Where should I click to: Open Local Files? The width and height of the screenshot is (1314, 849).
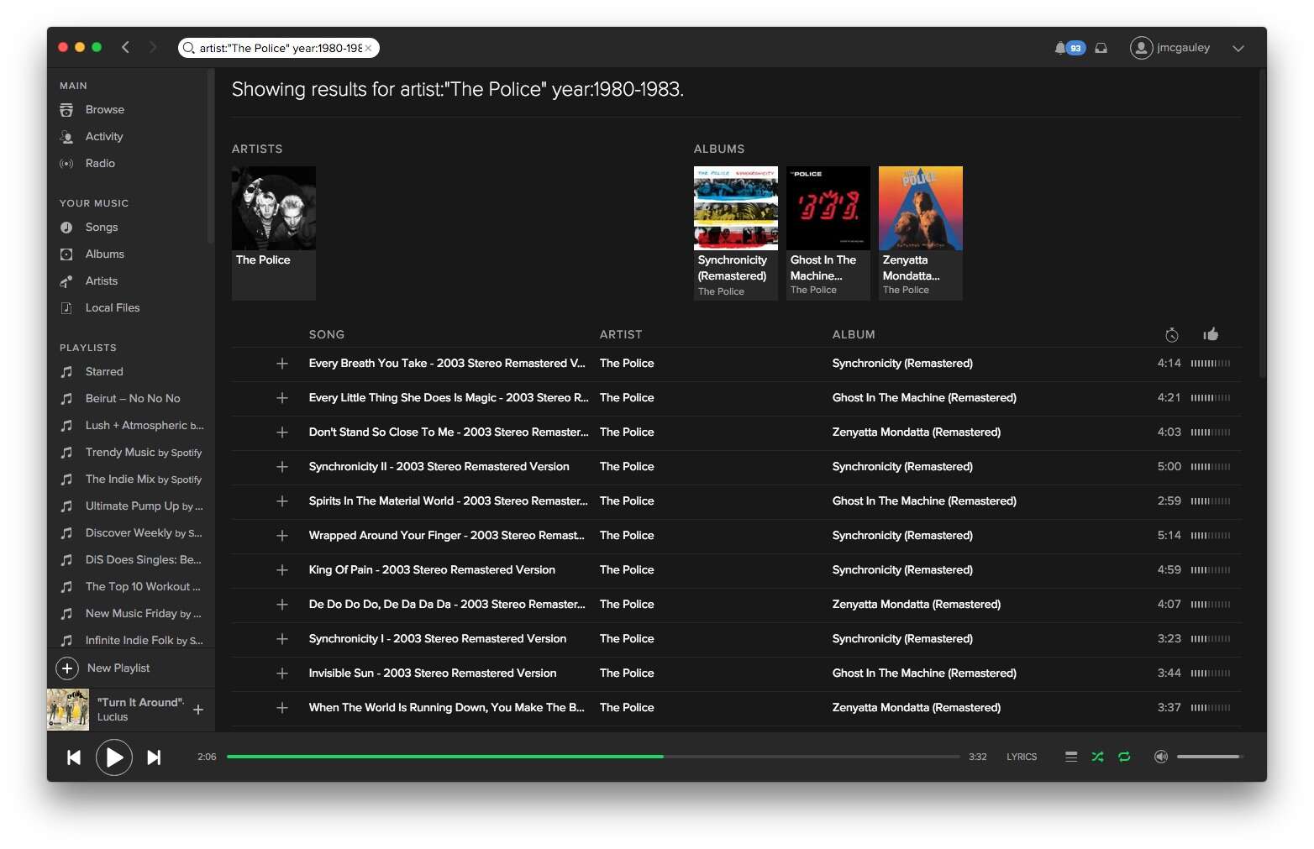point(113,307)
